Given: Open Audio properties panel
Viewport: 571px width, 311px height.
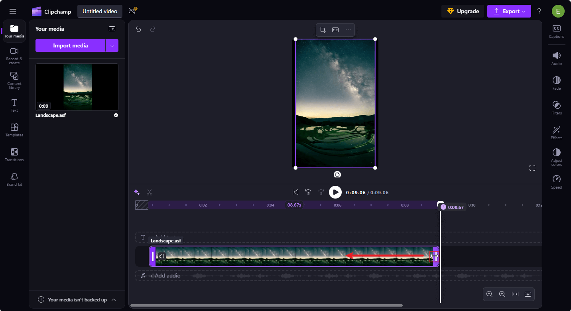Looking at the screenshot, I should point(557,58).
